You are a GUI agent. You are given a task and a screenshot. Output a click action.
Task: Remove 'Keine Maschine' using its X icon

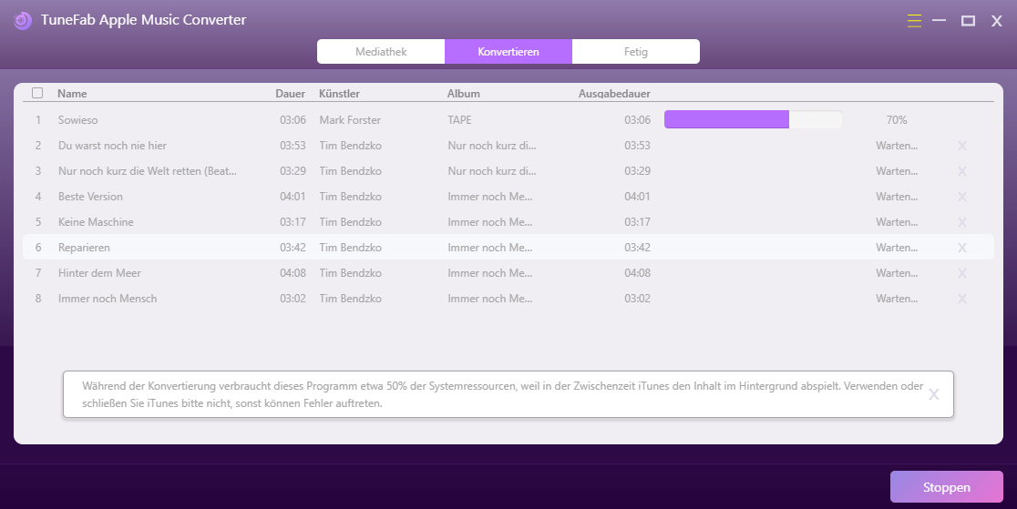962,222
